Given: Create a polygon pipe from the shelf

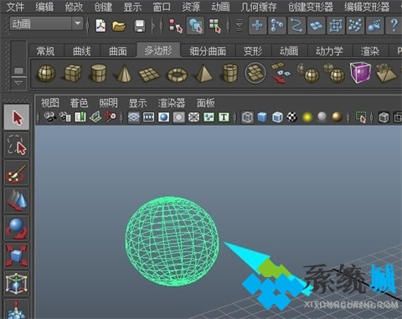Looking at the screenshot, I should click(230, 74).
